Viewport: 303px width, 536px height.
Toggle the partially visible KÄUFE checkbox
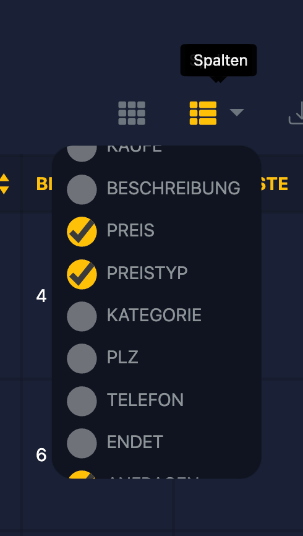pyautogui.click(x=82, y=153)
